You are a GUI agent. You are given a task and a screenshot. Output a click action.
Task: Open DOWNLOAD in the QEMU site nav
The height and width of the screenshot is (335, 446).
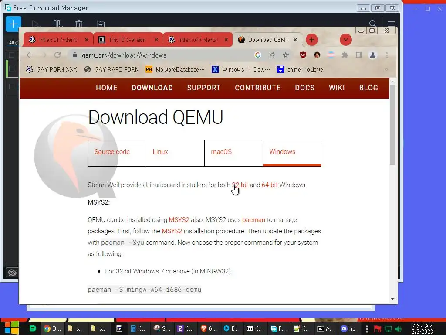click(x=152, y=88)
